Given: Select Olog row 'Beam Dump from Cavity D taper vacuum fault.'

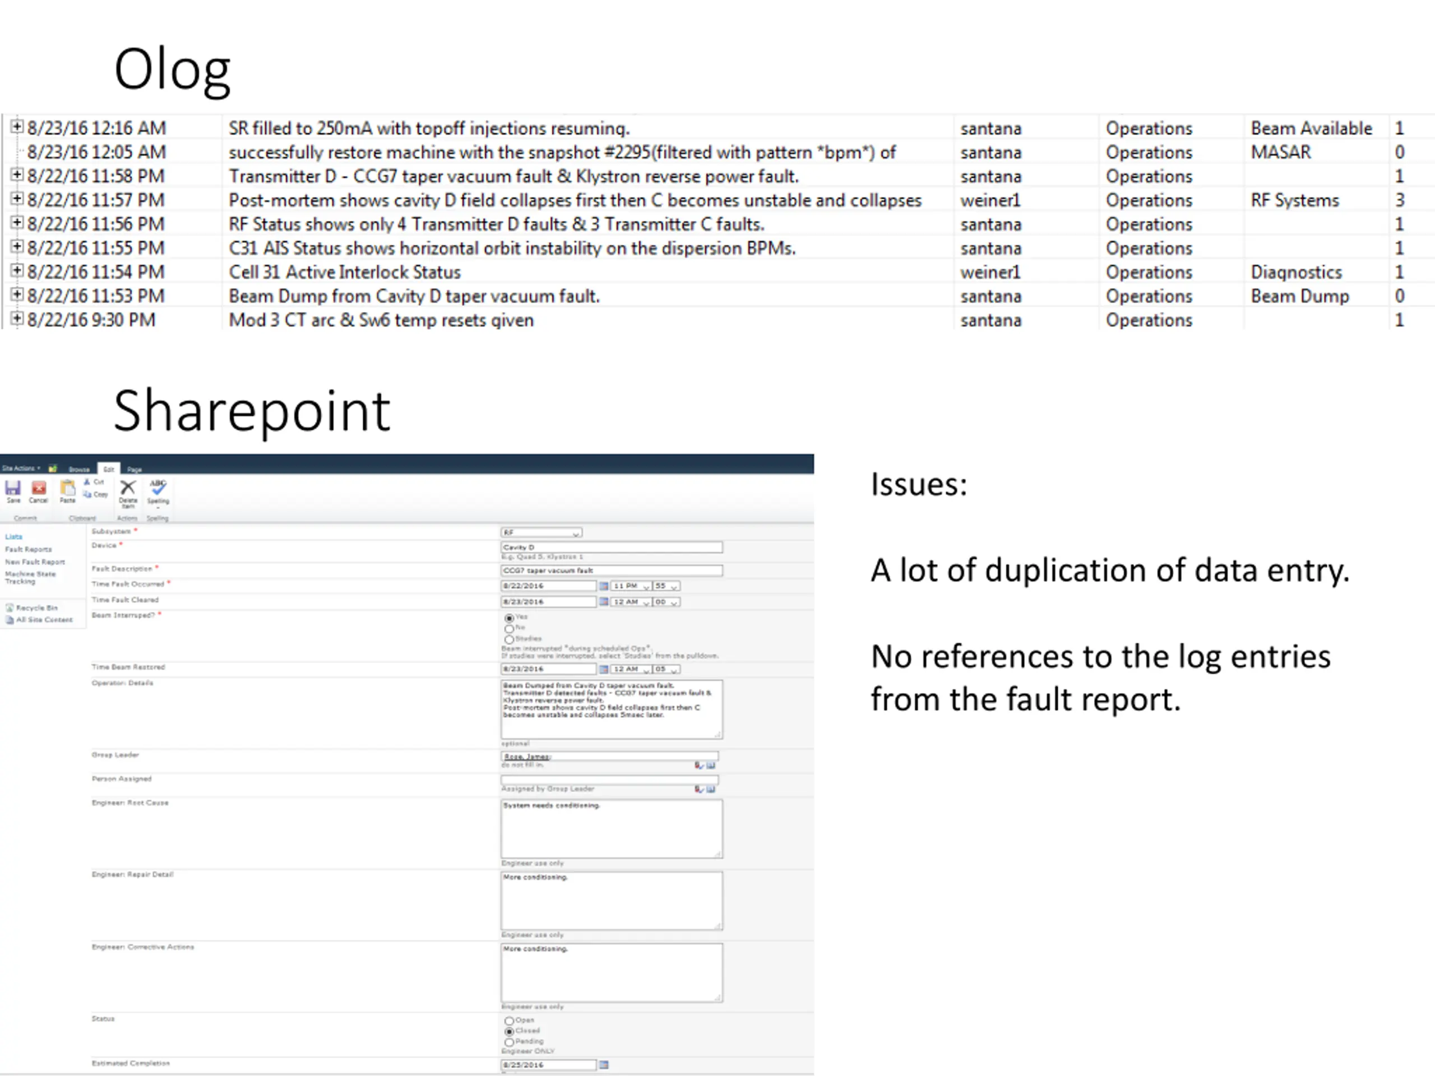Looking at the screenshot, I should coord(414,296).
